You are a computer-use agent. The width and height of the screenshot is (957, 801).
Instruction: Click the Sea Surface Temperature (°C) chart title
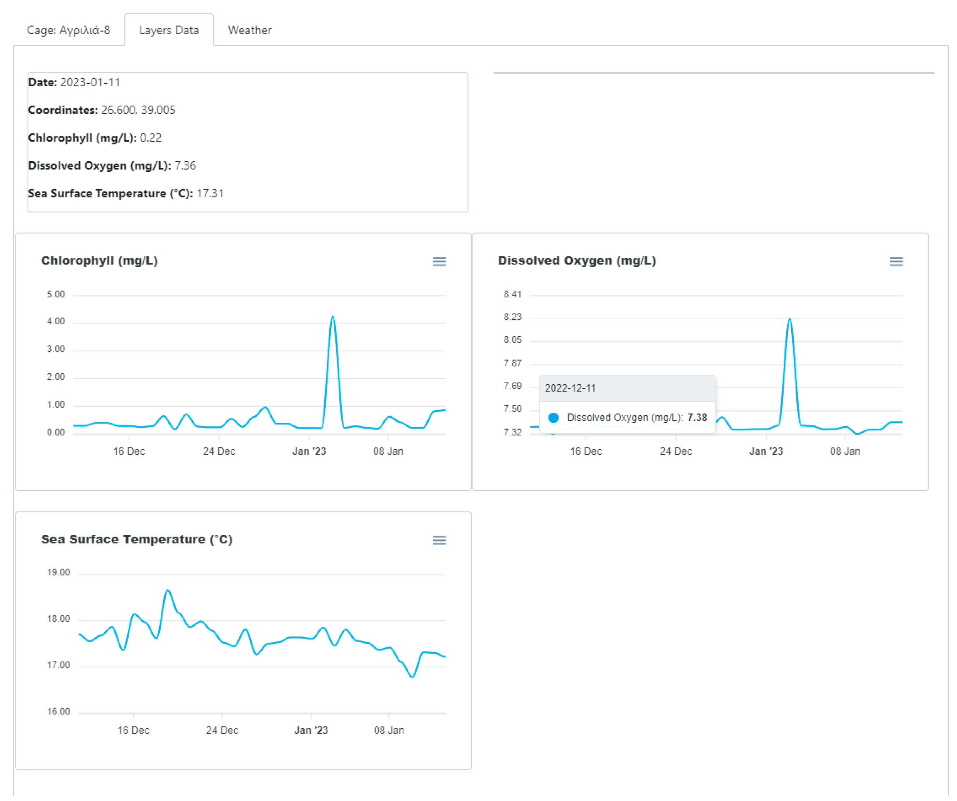click(137, 539)
